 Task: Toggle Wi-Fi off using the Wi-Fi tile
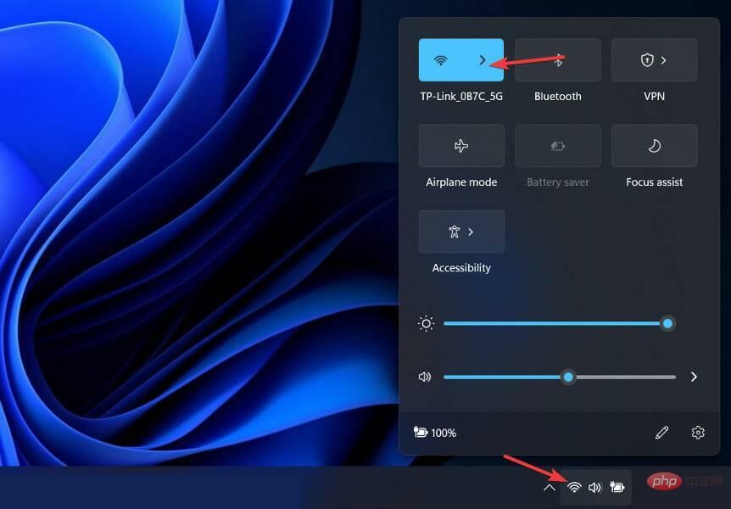coord(441,60)
